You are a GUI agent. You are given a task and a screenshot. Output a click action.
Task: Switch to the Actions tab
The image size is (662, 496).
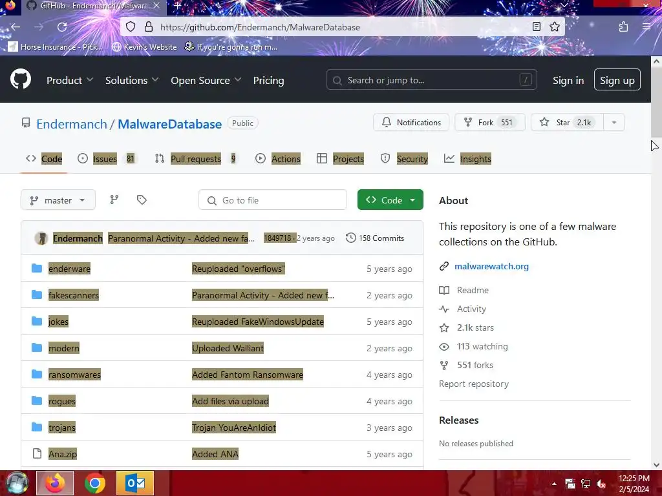[278, 159]
